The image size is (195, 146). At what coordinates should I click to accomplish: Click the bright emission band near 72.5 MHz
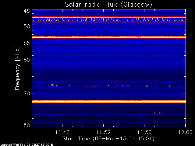click(x=109, y=102)
